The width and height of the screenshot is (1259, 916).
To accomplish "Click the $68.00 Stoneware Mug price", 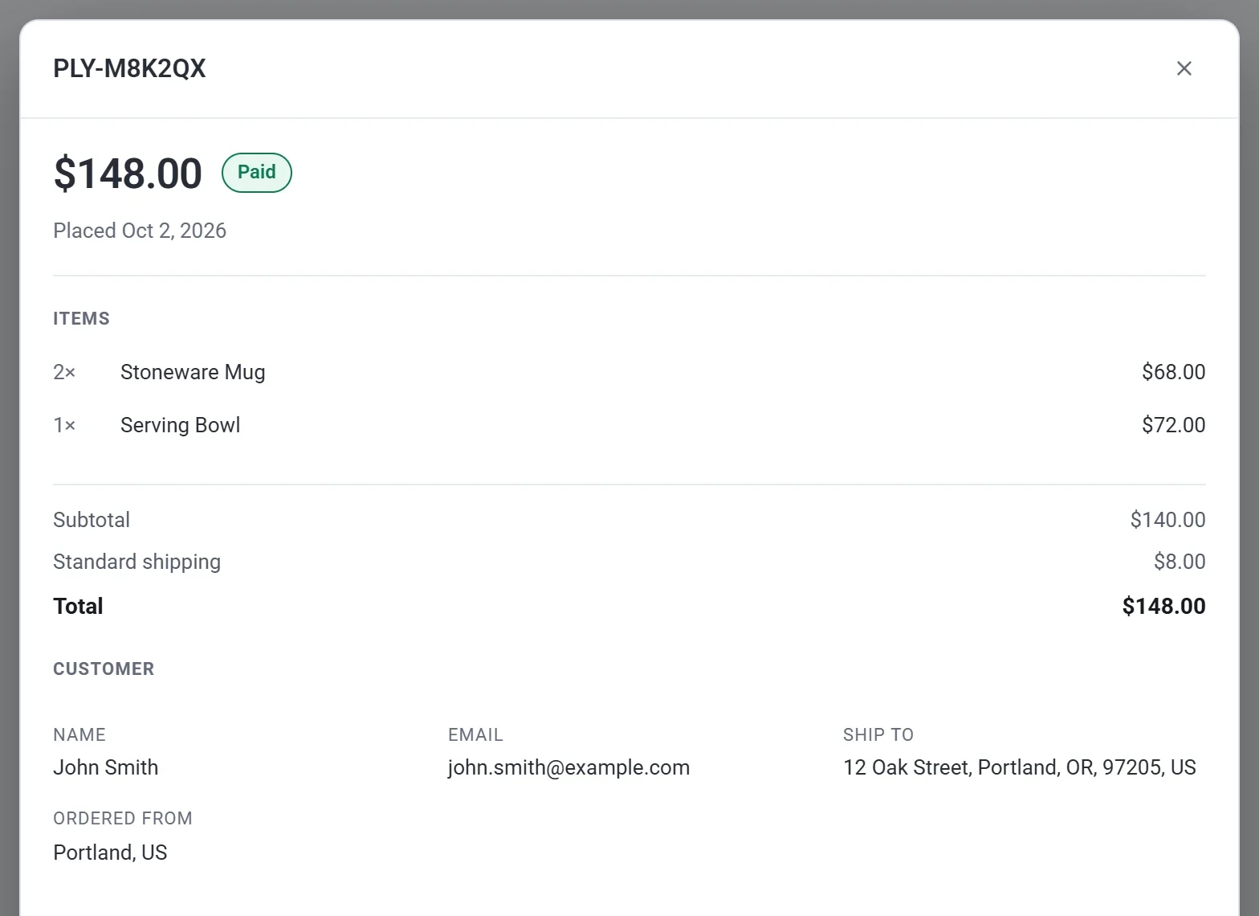I will [1173, 372].
